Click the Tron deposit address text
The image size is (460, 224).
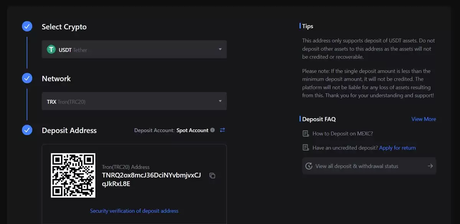tap(151, 179)
